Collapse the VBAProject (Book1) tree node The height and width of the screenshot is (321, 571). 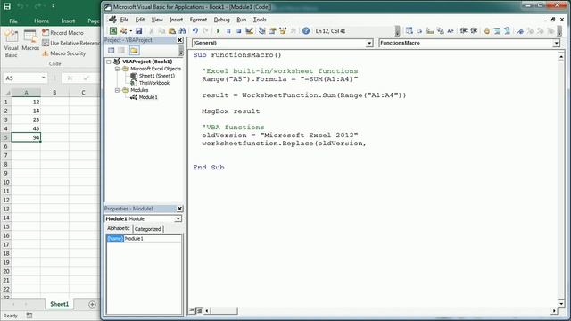pyautogui.click(x=109, y=62)
